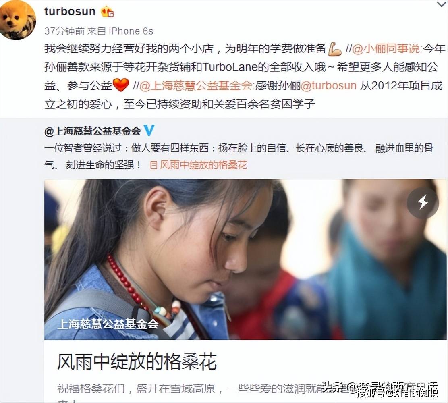Click the blue V verification badge

pyautogui.click(x=149, y=130)
